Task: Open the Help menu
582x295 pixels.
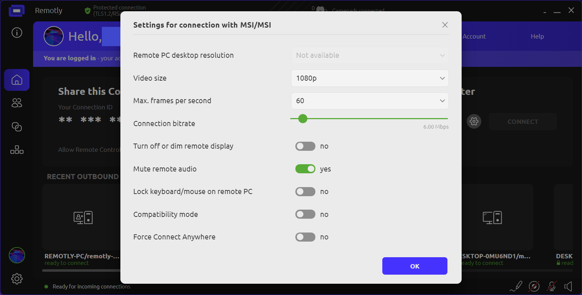Action: pyautogui.click(x=537, y=36)
